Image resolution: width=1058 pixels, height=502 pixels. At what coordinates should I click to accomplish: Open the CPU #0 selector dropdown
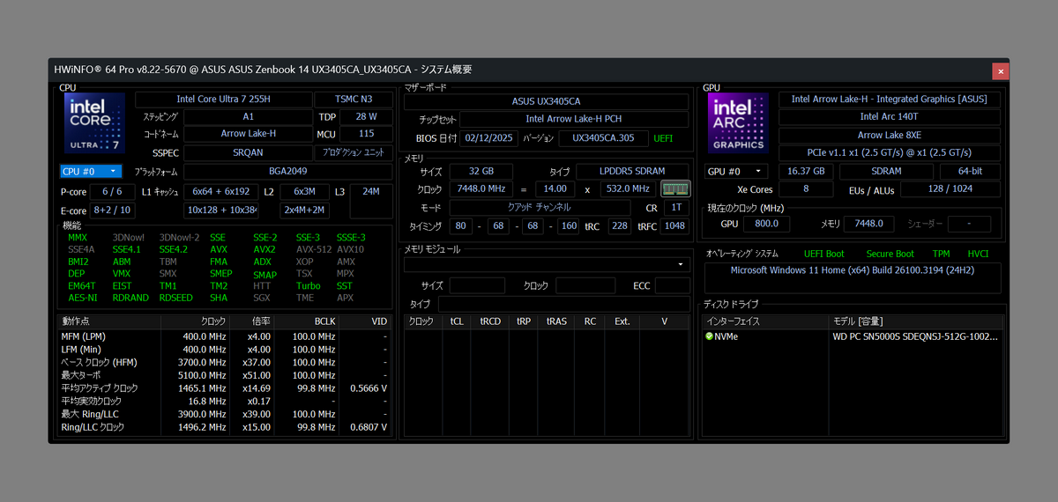[x=89, y=171]
